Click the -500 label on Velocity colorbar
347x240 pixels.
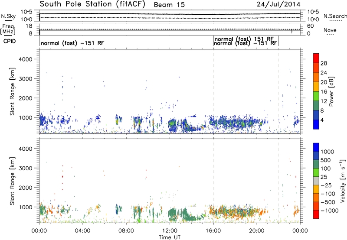pyautogui.click(x=327, y=202)
